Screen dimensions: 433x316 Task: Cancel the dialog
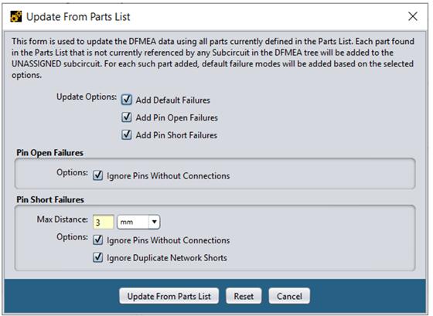coord(289,296)
